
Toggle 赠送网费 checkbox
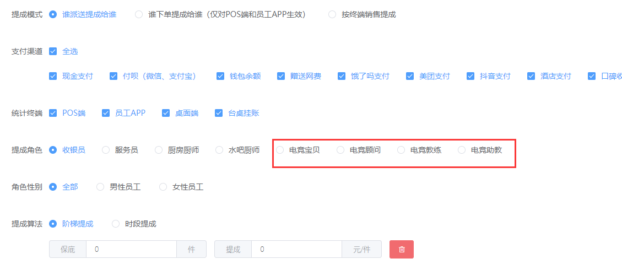point(281,76)
